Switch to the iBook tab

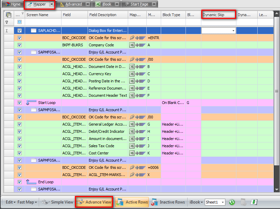click(x=108, y=4)
